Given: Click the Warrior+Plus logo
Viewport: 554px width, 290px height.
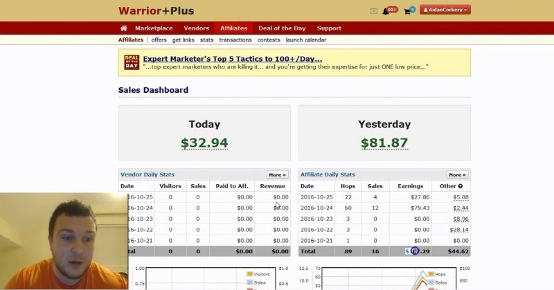Looking at the screenshot, I should 157,10.
